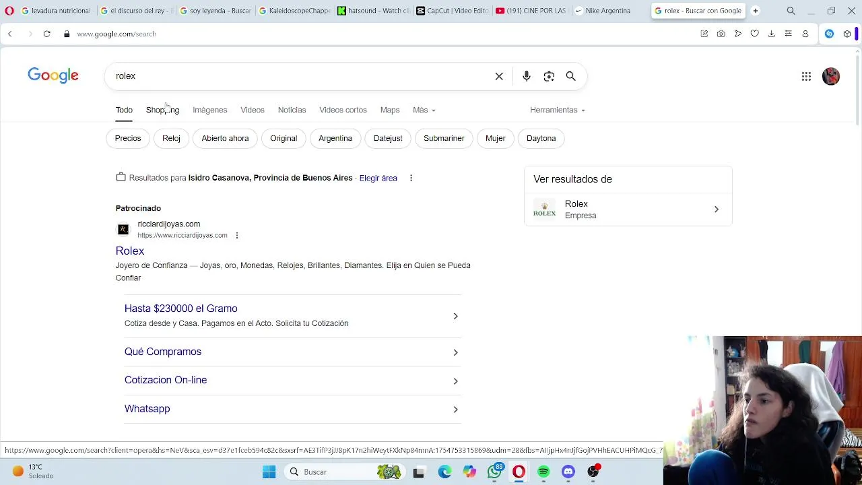
Task: Open Copilot from the taskbar
Action: point(469,472)
